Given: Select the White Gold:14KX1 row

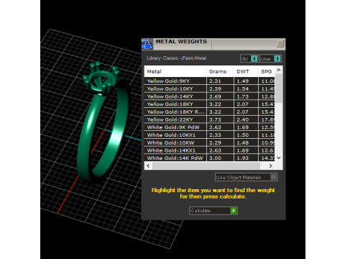Looking at the screenshot, I should coord(210,150).
